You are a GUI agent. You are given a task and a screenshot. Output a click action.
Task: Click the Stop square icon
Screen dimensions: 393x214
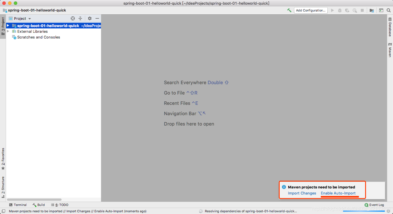tap(362, 10)
